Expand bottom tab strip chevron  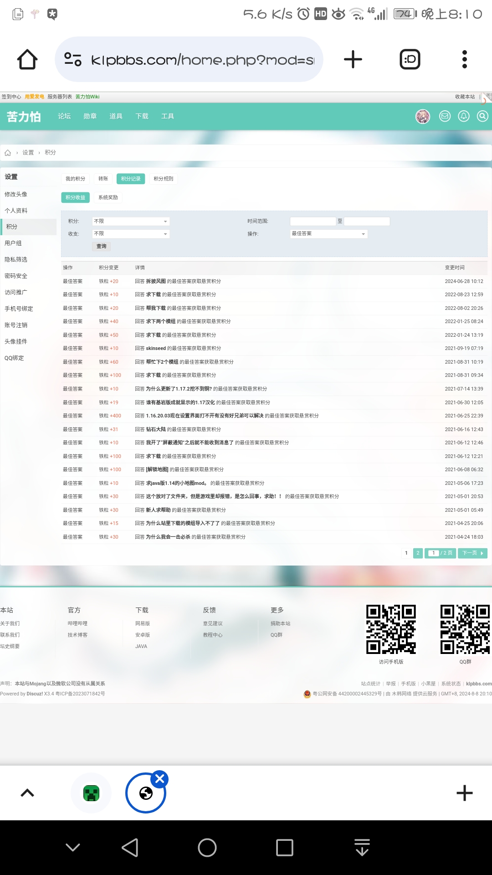coord(27,793)
